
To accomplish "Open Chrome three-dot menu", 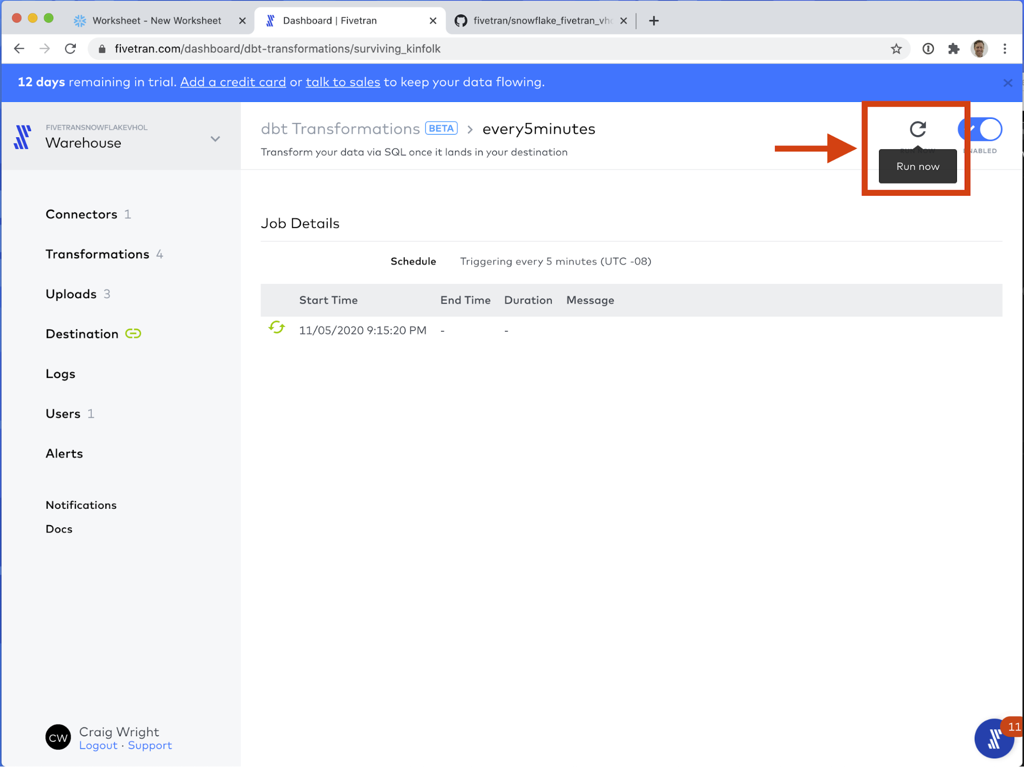I will point(1005,49).
